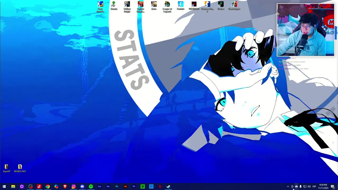Screen dimensions: 338x190
Task: Open Discord from the taskbar
Action: pyautogui.click(x=82, y=187)
